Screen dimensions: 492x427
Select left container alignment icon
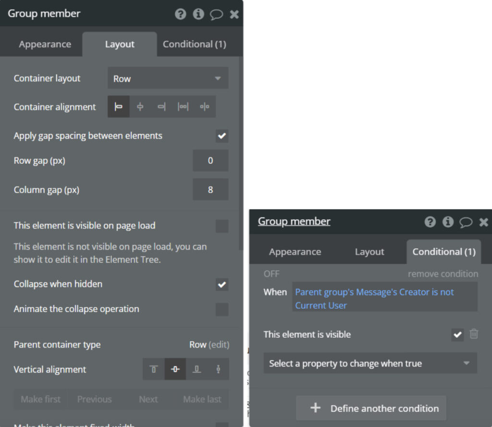click(x=118, y=107)
